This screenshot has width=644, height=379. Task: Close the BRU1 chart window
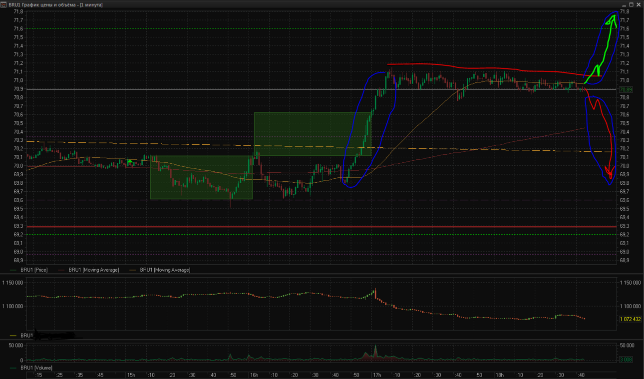click(x=639, y=4)
